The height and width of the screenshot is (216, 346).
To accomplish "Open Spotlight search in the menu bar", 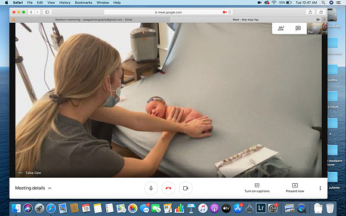I will tap(323, 2).
